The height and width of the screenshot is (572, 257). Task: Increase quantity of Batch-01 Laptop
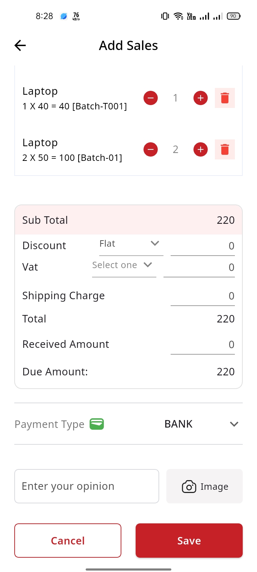pos(201,149)
